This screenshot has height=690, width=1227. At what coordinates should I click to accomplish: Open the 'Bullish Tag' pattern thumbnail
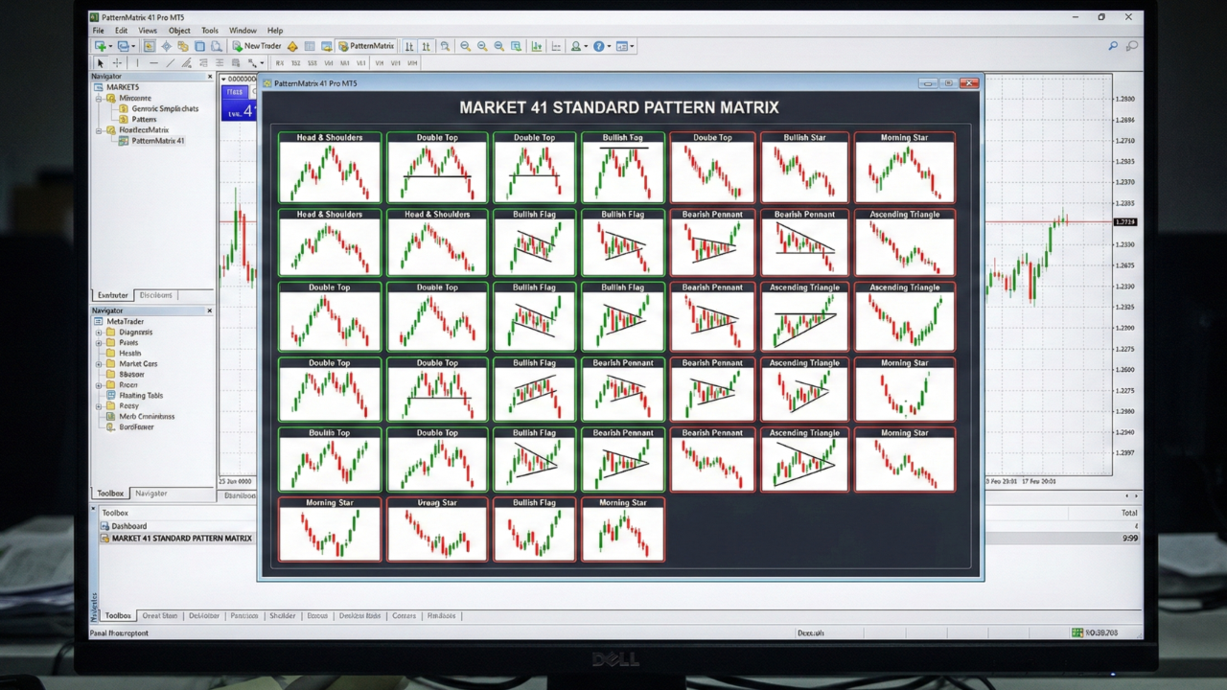point(623,168)
